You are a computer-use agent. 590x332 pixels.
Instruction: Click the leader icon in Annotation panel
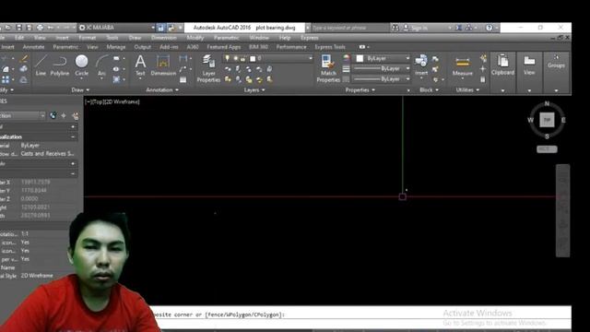point(183,69)
